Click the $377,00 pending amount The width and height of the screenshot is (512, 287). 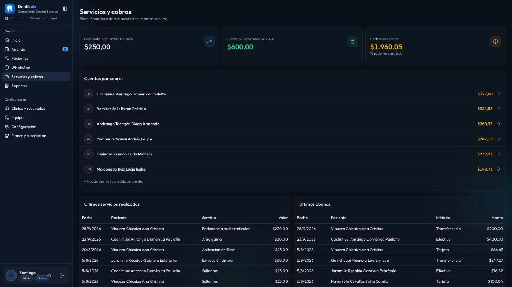(x=485, y=94)
